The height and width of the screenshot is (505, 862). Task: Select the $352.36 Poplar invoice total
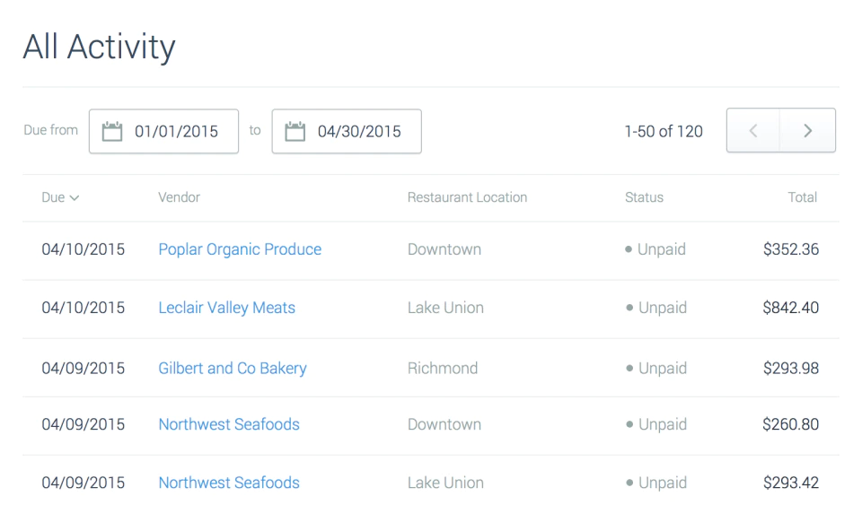tap(791, 249)
